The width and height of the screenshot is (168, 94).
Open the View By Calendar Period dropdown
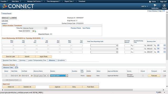(x=35, y=28)
